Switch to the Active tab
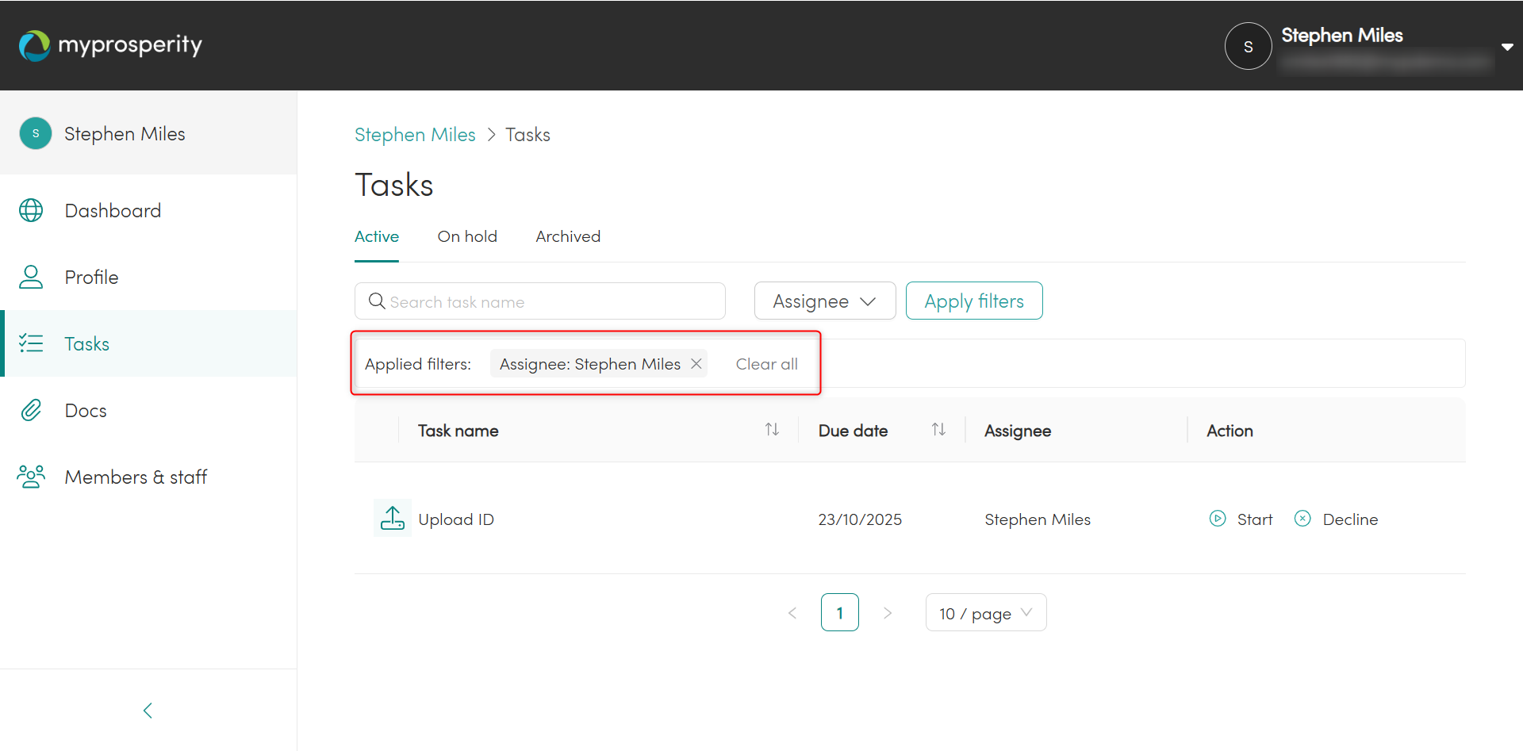The height and width of the screenshot is (751, 1523). pos(377,236)
